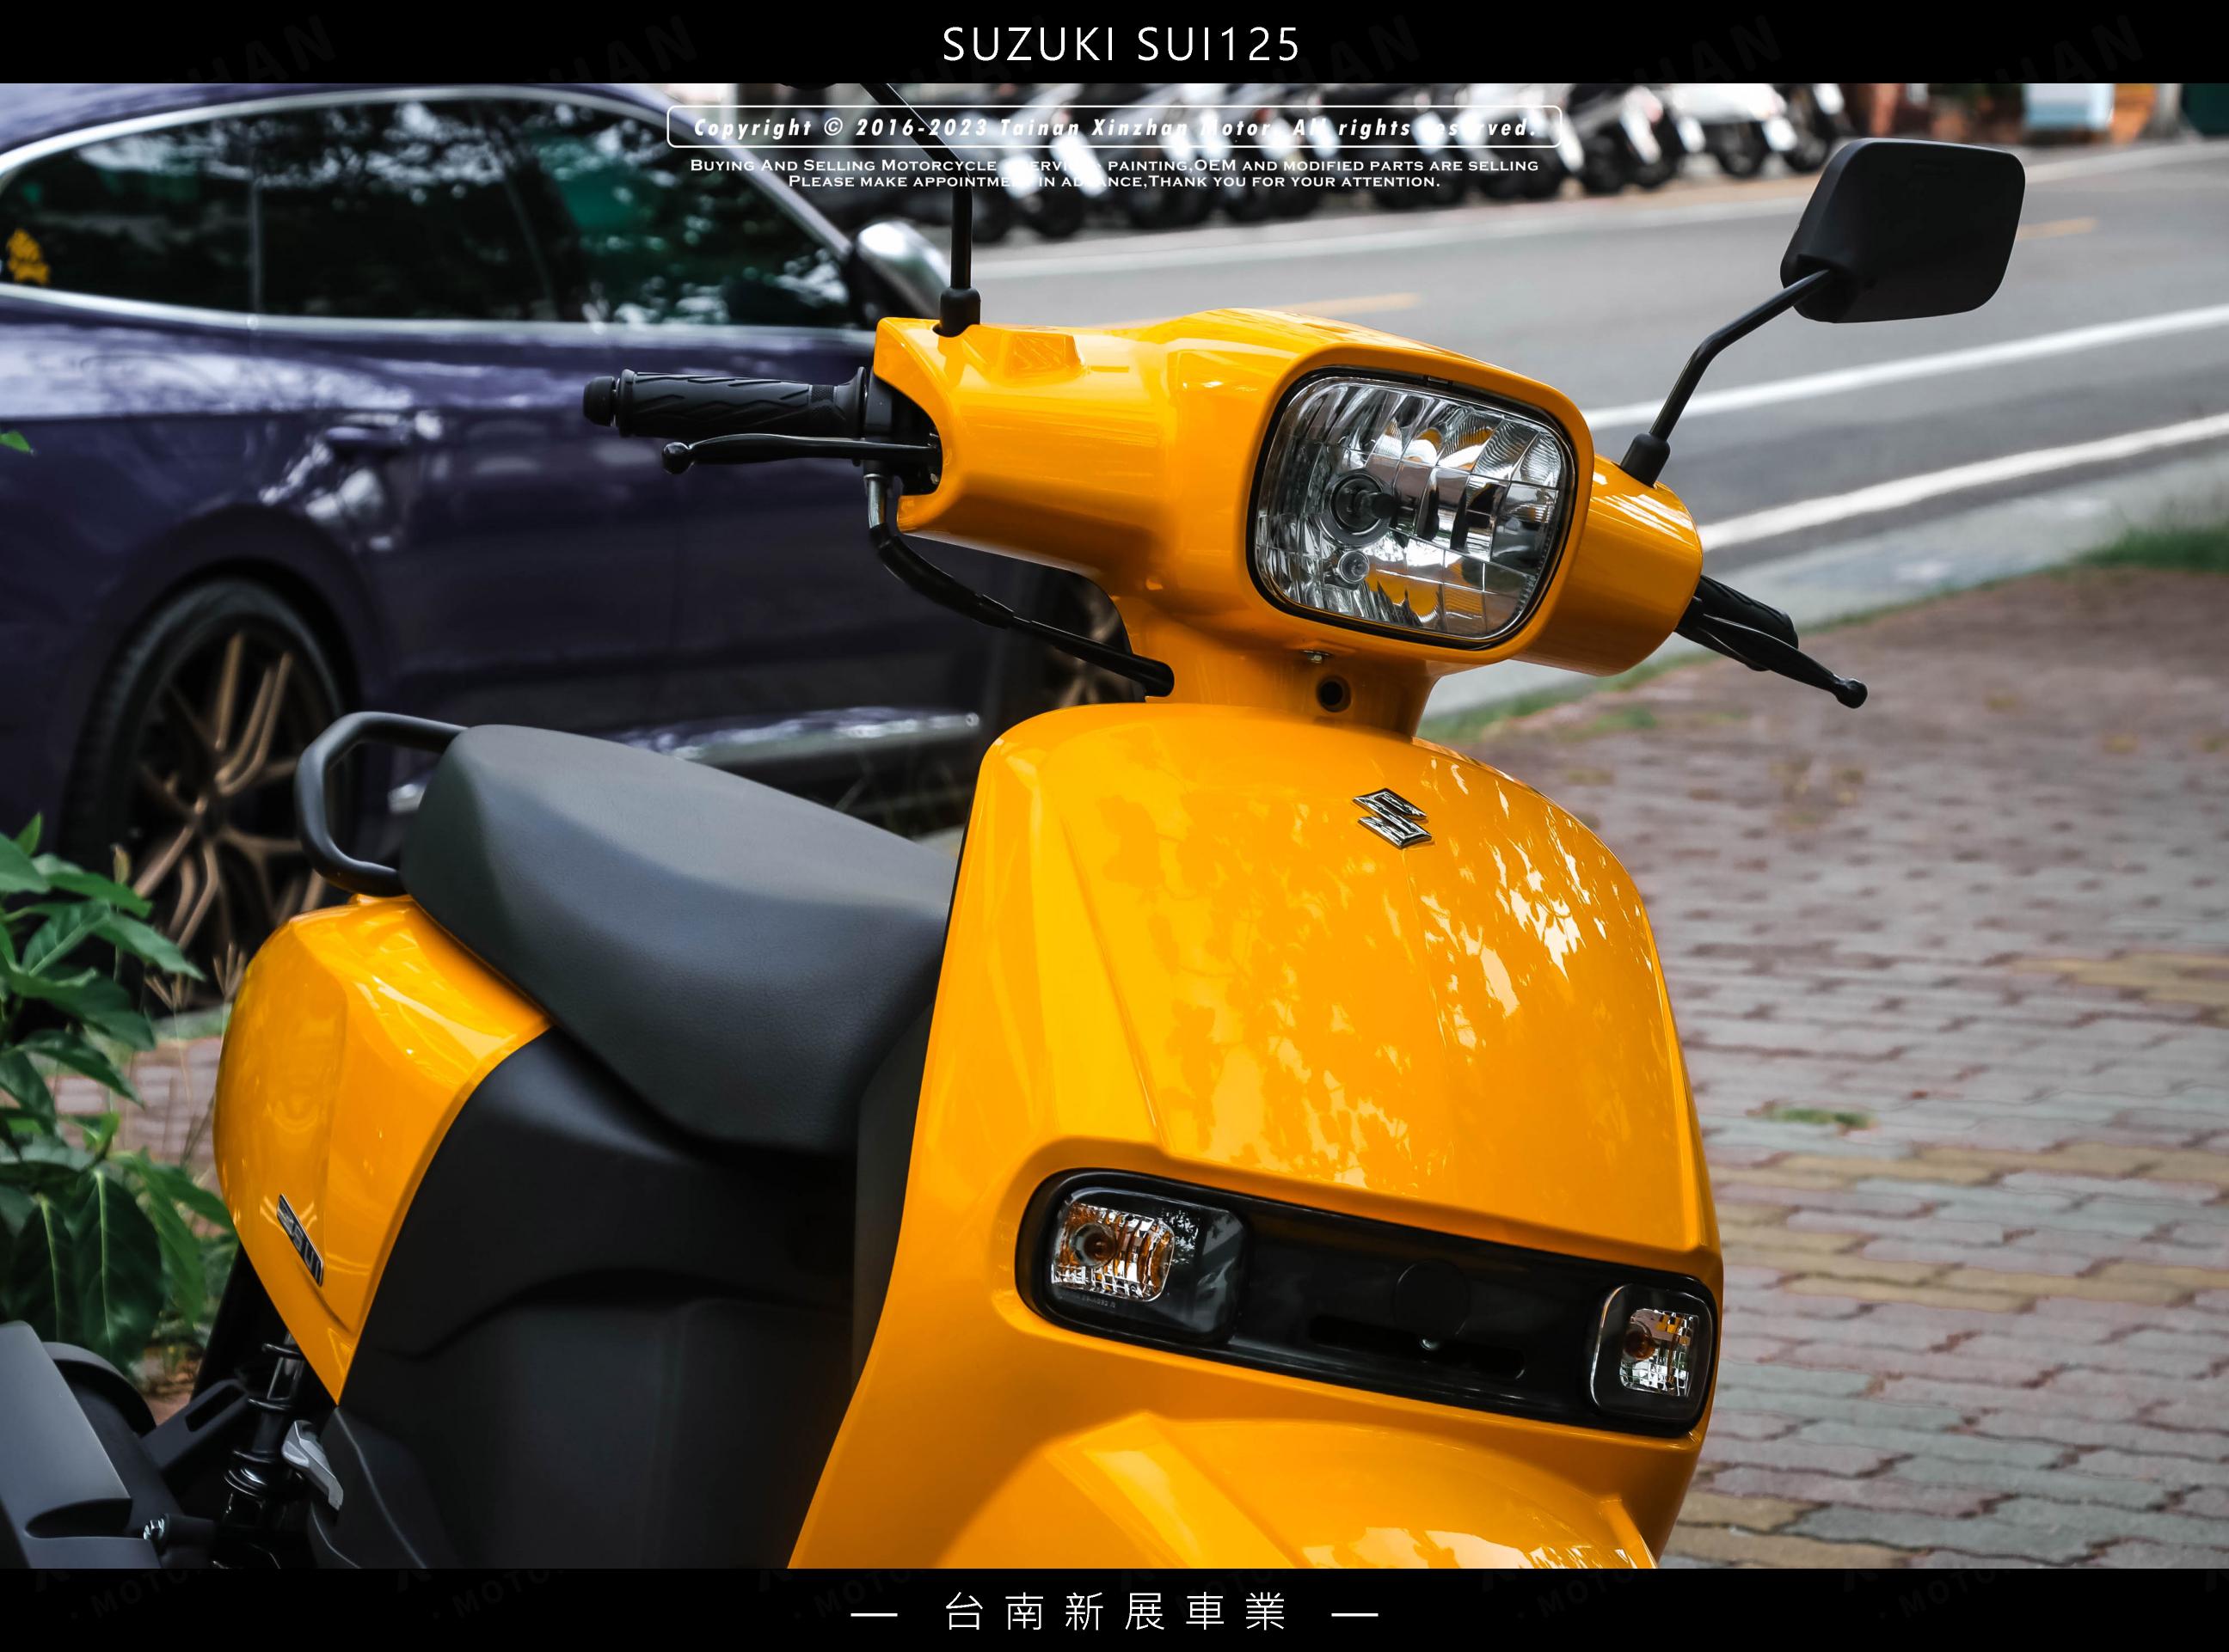
Task: Click the SUI badge on yellow side panel
Action: pyautogui.click(x=299, y=1241)
